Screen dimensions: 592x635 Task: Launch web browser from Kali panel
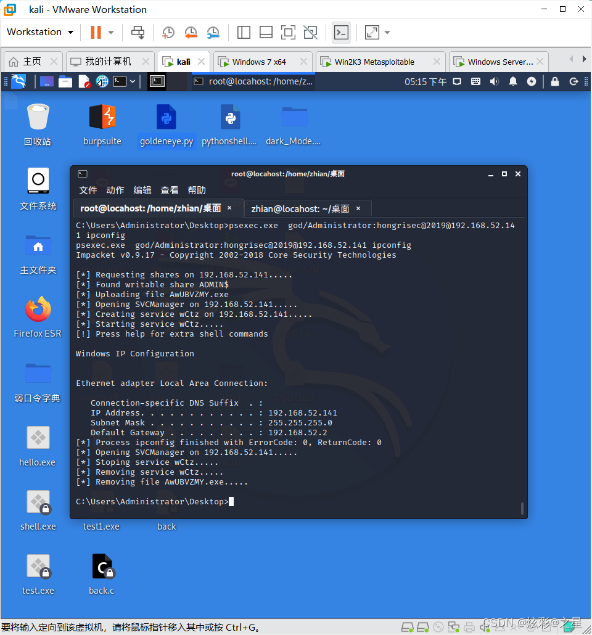click(102, 82)
